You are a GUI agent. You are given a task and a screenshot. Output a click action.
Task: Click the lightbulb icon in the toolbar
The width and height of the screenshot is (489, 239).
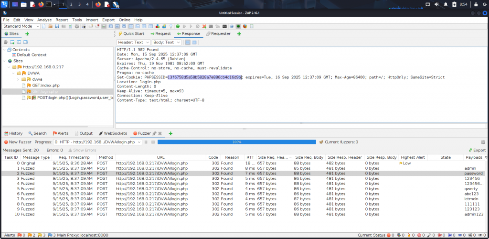[171, 26]
